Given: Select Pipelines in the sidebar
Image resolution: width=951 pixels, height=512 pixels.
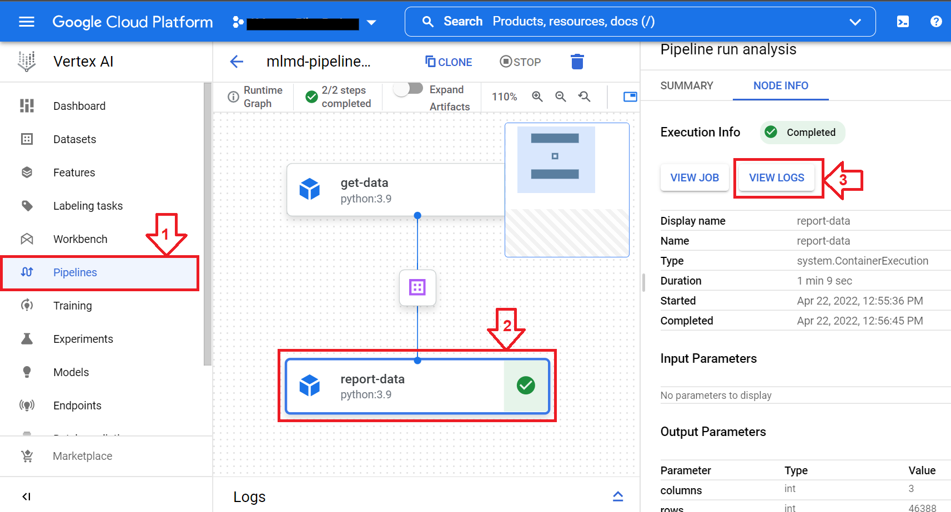Looking at the screenshot, I should point(100,272).
